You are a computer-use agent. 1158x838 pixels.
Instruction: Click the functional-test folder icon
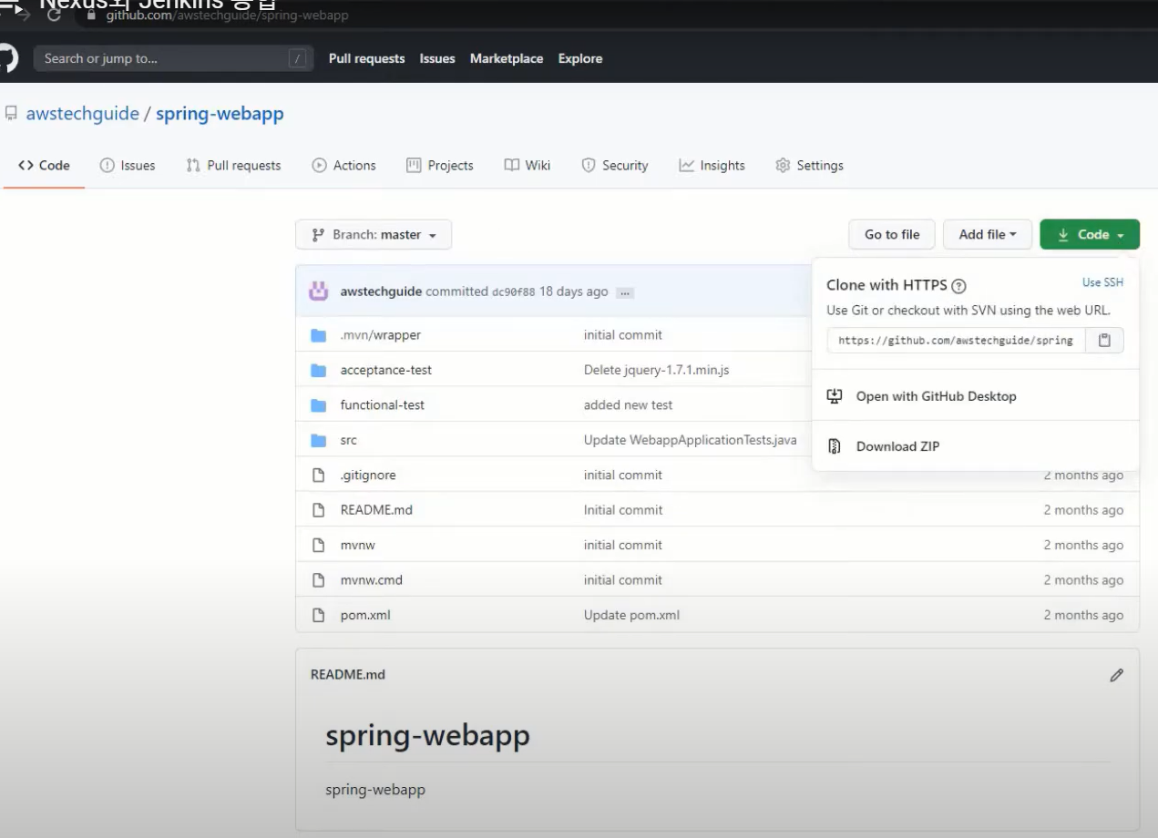[318, 405]
